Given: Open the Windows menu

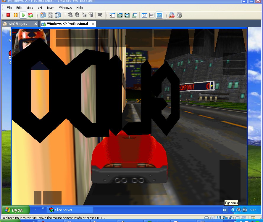Looking at the screenshot, I should pos(65,8).
